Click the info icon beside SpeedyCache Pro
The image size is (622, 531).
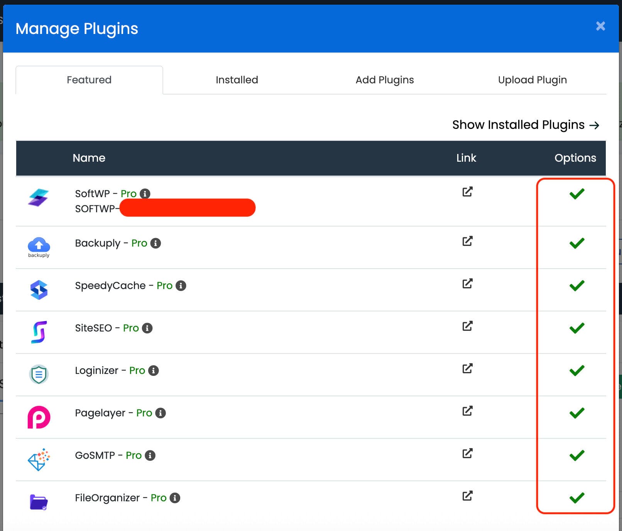181,286
